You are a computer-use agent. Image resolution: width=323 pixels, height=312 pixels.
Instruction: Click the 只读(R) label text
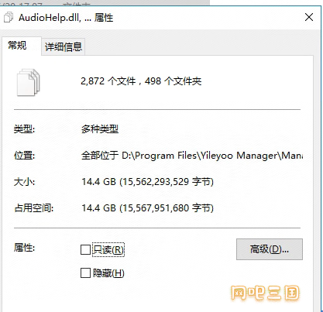pos(108,250)
